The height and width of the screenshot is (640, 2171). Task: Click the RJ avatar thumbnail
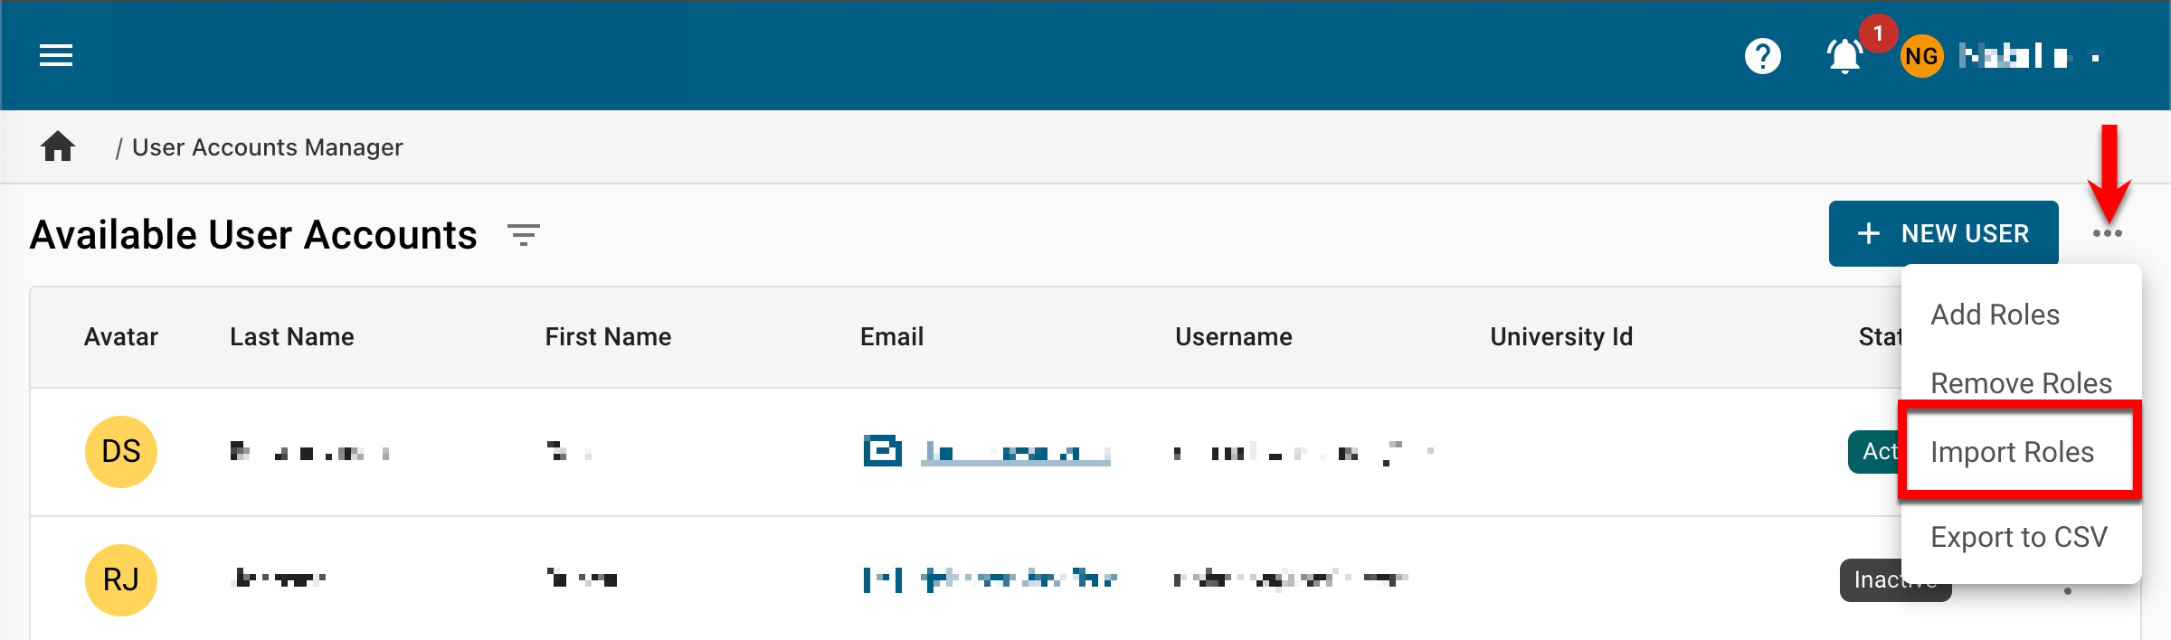[x=121, y=579]
